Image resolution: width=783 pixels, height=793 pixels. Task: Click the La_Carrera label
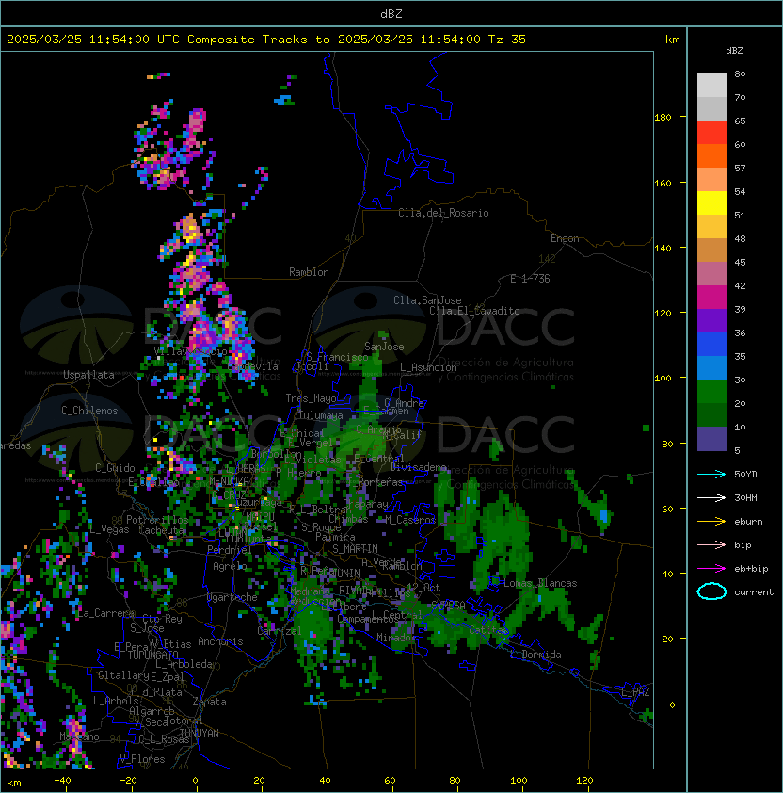(x=105, y=613)
